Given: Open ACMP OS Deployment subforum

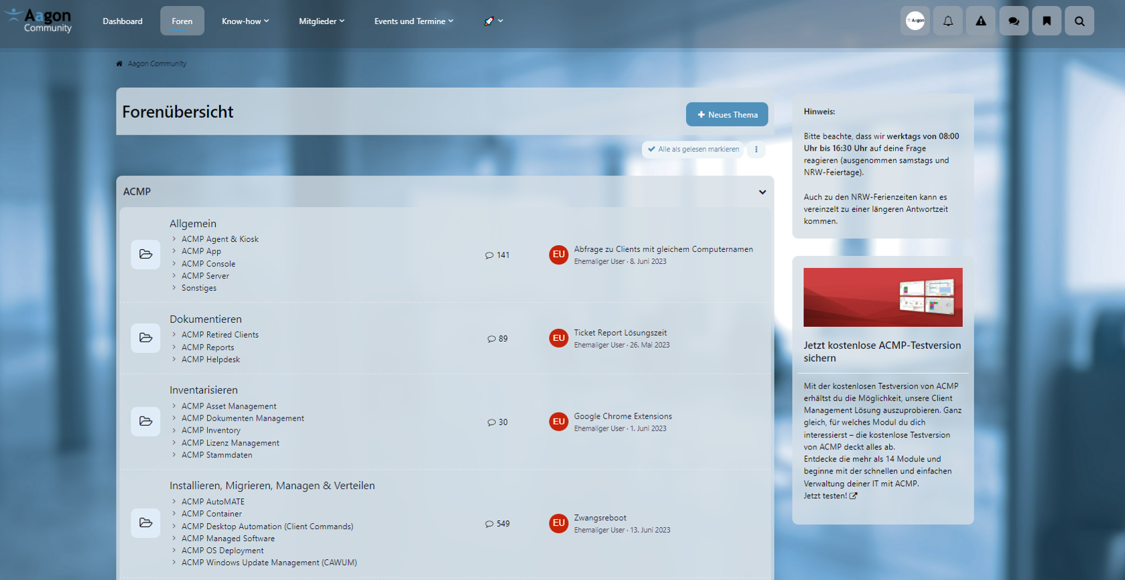Looking at the screenshot, I should point(222,551).
